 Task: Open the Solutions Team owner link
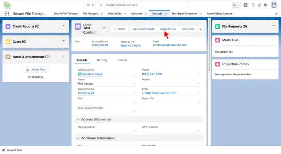click(92, 74)
